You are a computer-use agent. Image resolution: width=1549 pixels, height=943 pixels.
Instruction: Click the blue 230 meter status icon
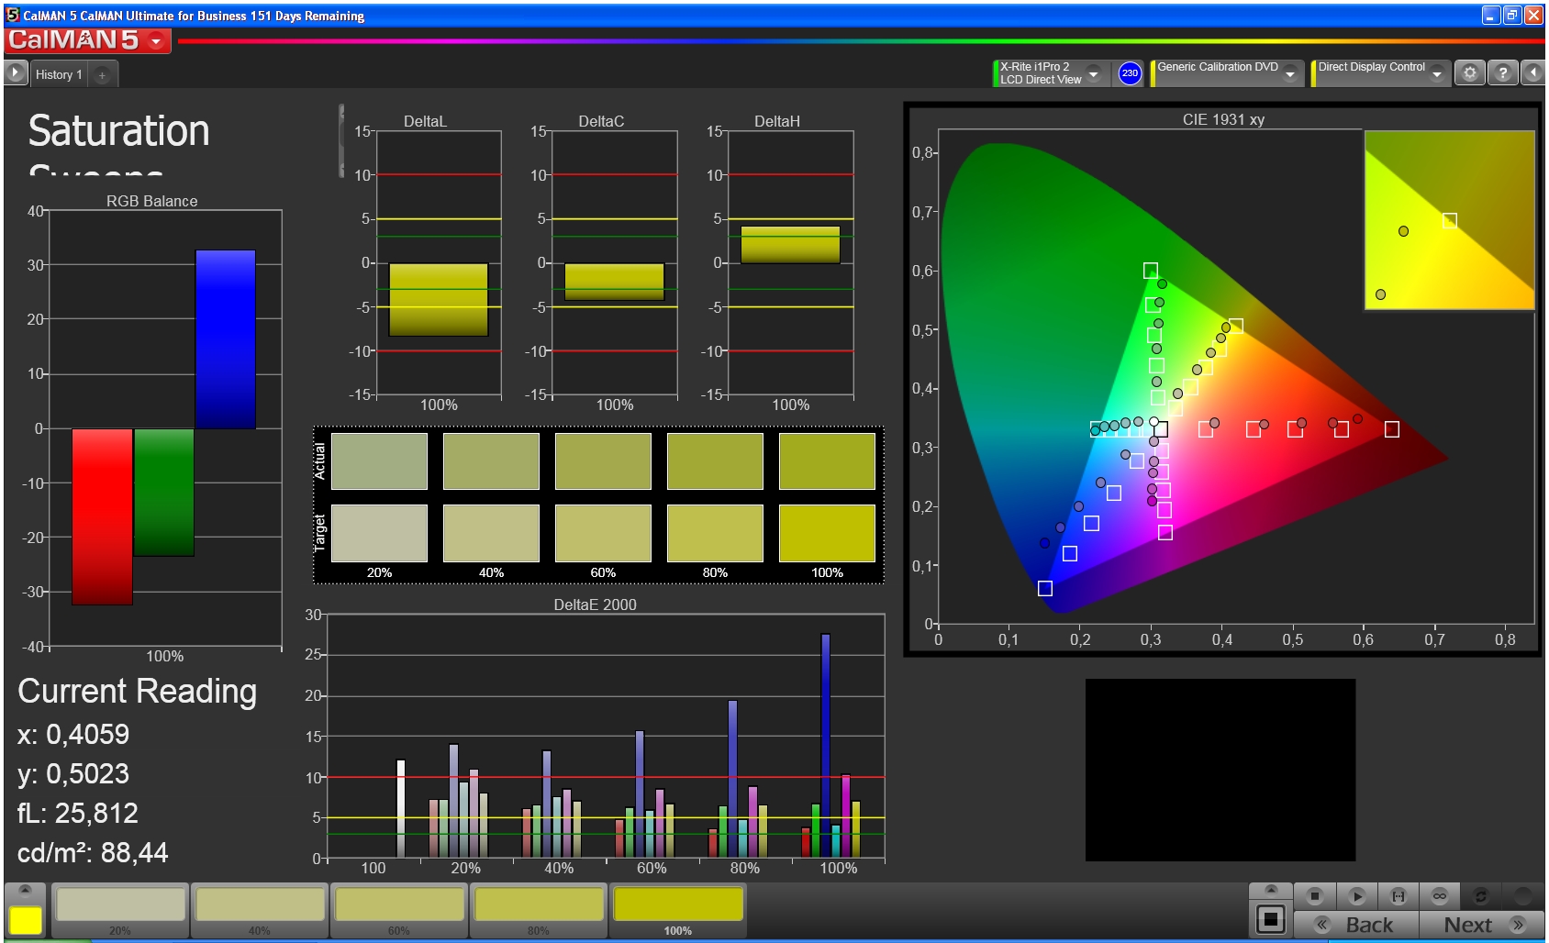pyautogui.click(x=1130, y=73)
